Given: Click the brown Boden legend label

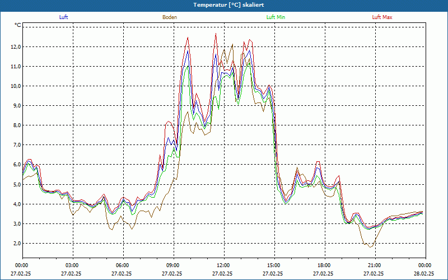Looking at the screenshot, I should 170,17.
